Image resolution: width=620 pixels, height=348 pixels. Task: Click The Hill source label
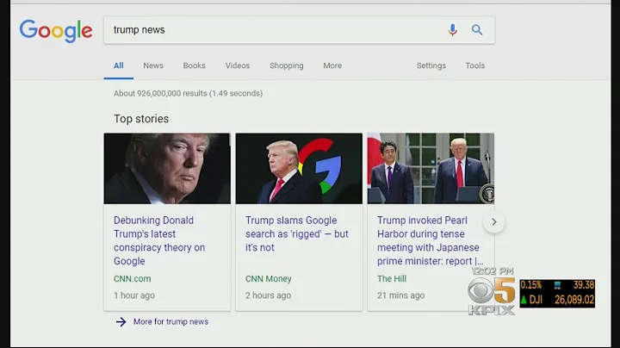(392, 279)
